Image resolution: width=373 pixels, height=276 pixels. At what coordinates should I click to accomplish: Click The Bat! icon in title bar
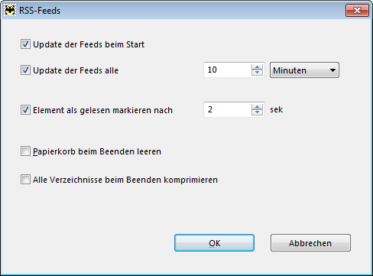[x=10, y=11]
